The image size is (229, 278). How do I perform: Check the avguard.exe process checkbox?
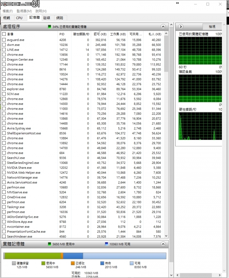tap(4, 40)
